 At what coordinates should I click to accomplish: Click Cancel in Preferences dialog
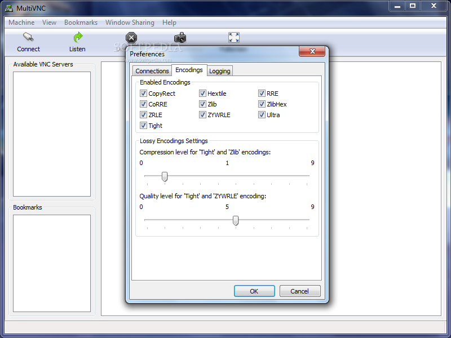[x=300, y=291]
